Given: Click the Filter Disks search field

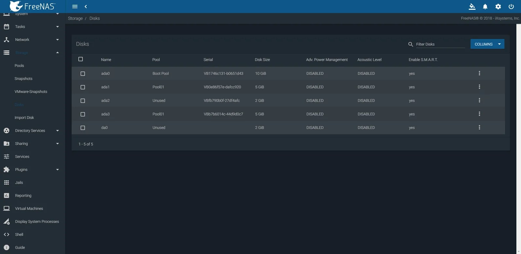Looking at the screenshot, I should tap(440, 44).
